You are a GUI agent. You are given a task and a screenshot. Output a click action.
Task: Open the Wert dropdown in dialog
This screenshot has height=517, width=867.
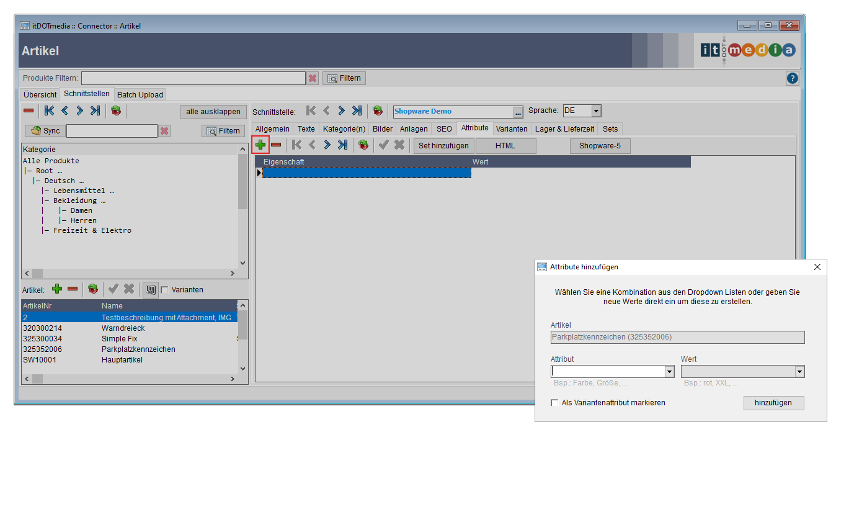pos(799,372)
